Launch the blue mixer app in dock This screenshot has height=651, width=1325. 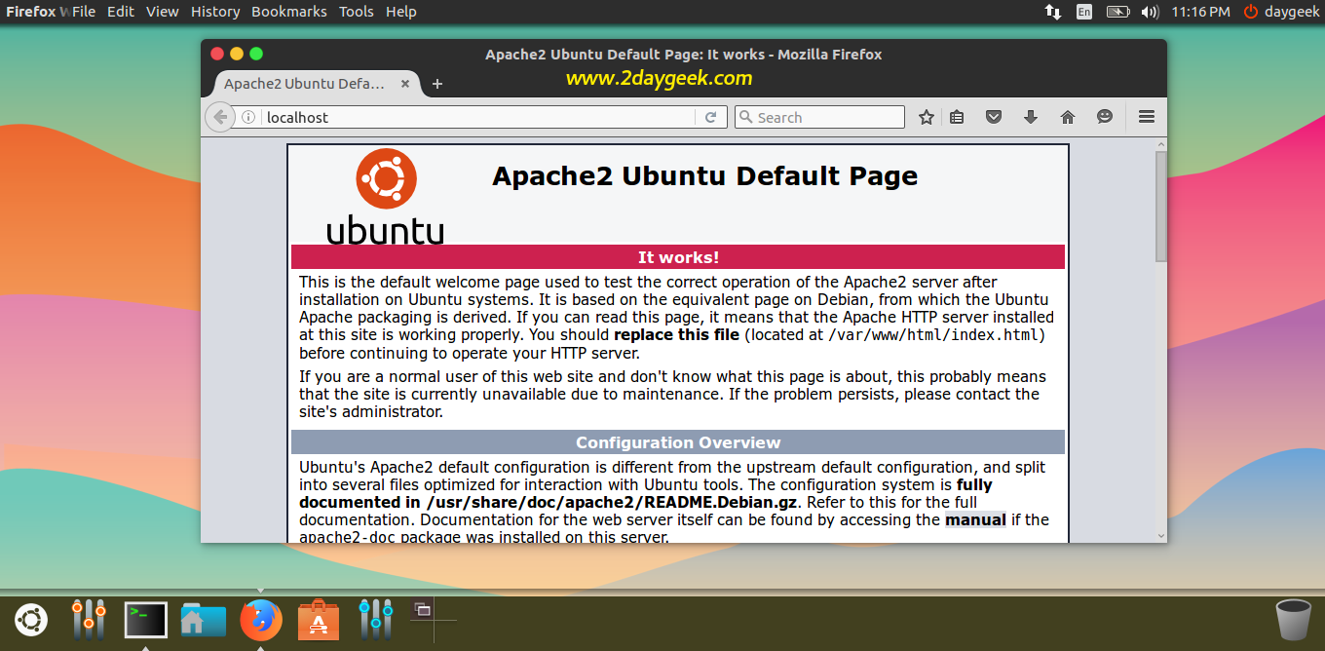(x=375, y=620)
